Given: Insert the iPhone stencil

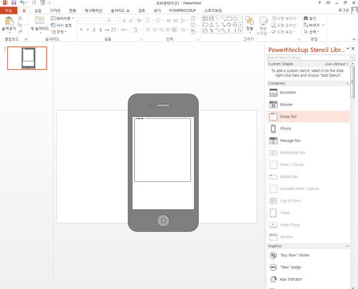Looking at the screenshot, I should (308, 129).
